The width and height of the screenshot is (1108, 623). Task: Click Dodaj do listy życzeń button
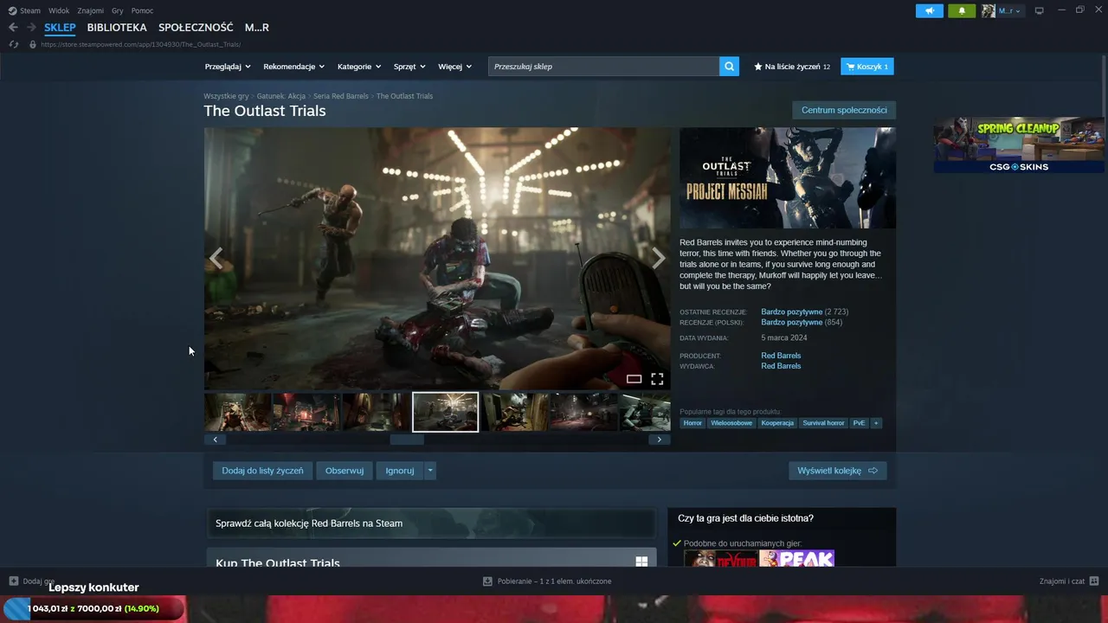click(x=262, y=471)
